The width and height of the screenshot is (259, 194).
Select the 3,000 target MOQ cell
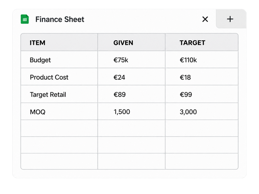tap(202, 111)
